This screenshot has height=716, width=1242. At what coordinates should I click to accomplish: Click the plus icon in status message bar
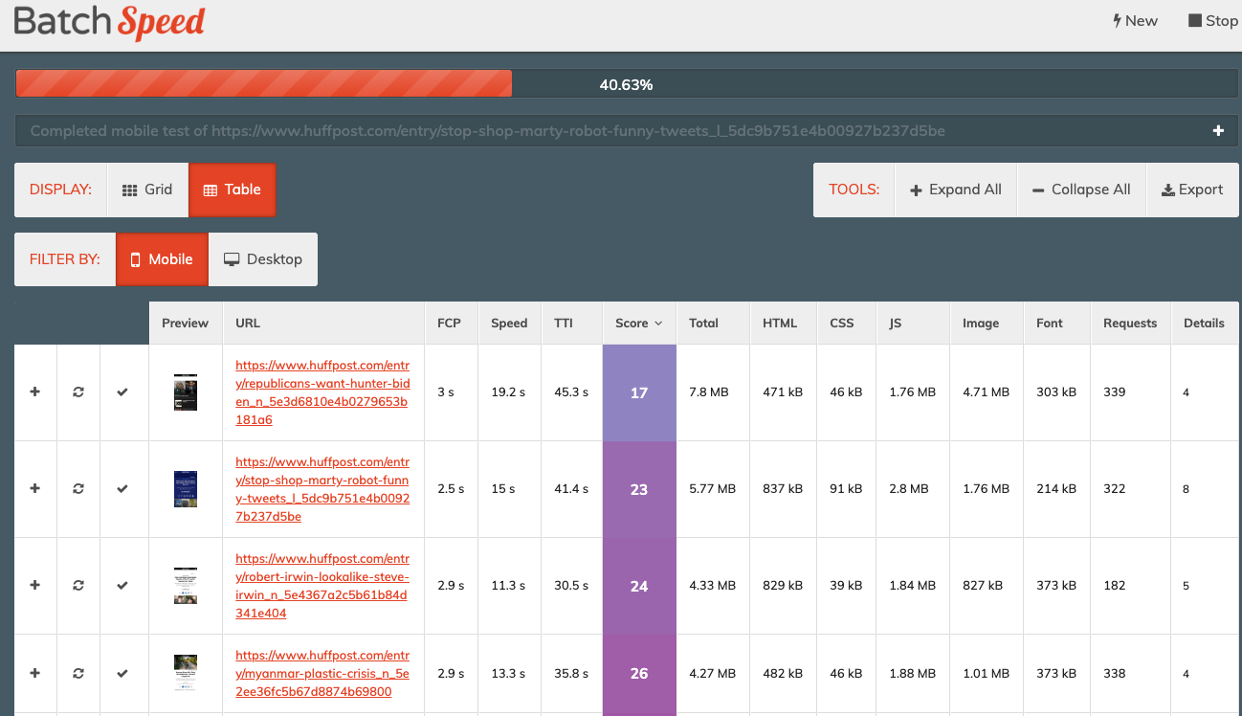(x=1218, y=131)
